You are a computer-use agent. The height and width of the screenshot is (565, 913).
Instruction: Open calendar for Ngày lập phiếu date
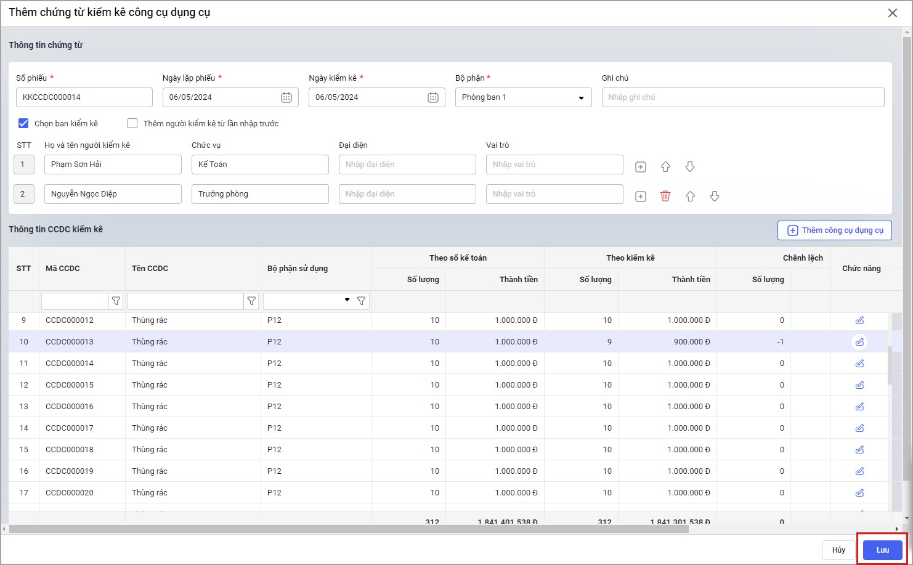[x=286, y=97]
